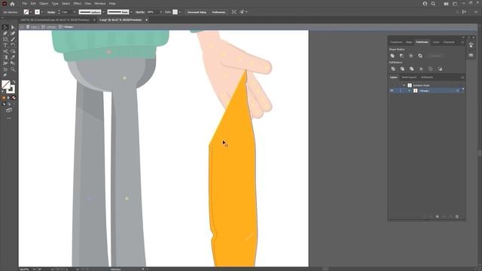Select the Zoom tool
The image size is (482, 271).
(x=13, y=69)
